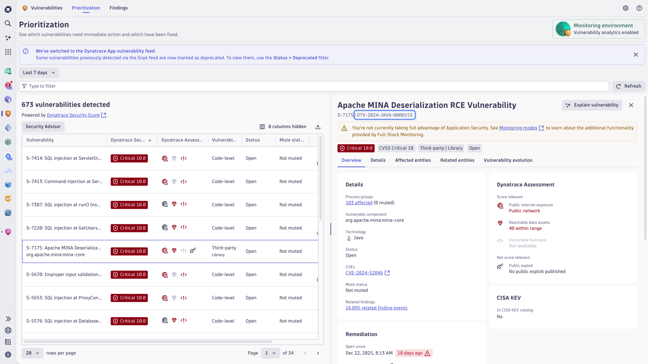Click public internet exposure icon on S-7414 row
The height and width of the screenshot is (364, 648).
pyautogui.click(x=165, y=158)
